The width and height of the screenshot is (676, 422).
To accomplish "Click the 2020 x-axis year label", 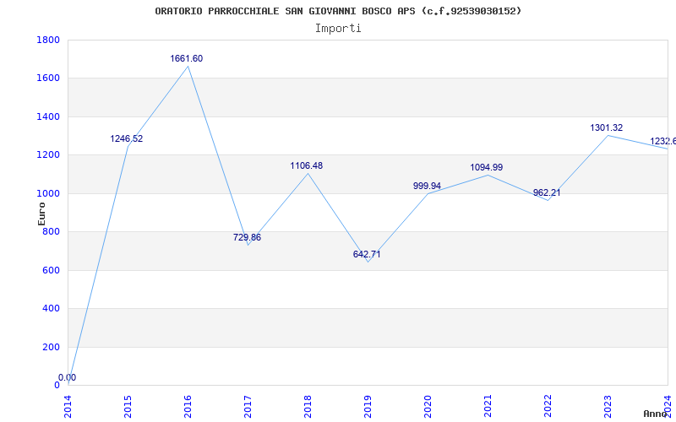I will click(x=428, y=407).
